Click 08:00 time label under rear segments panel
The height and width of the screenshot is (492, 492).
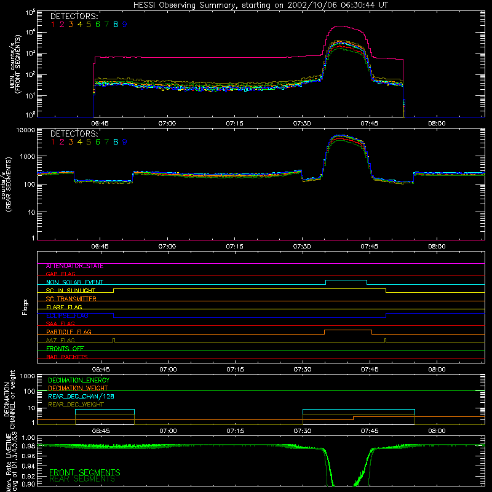[x=437, y=247]
